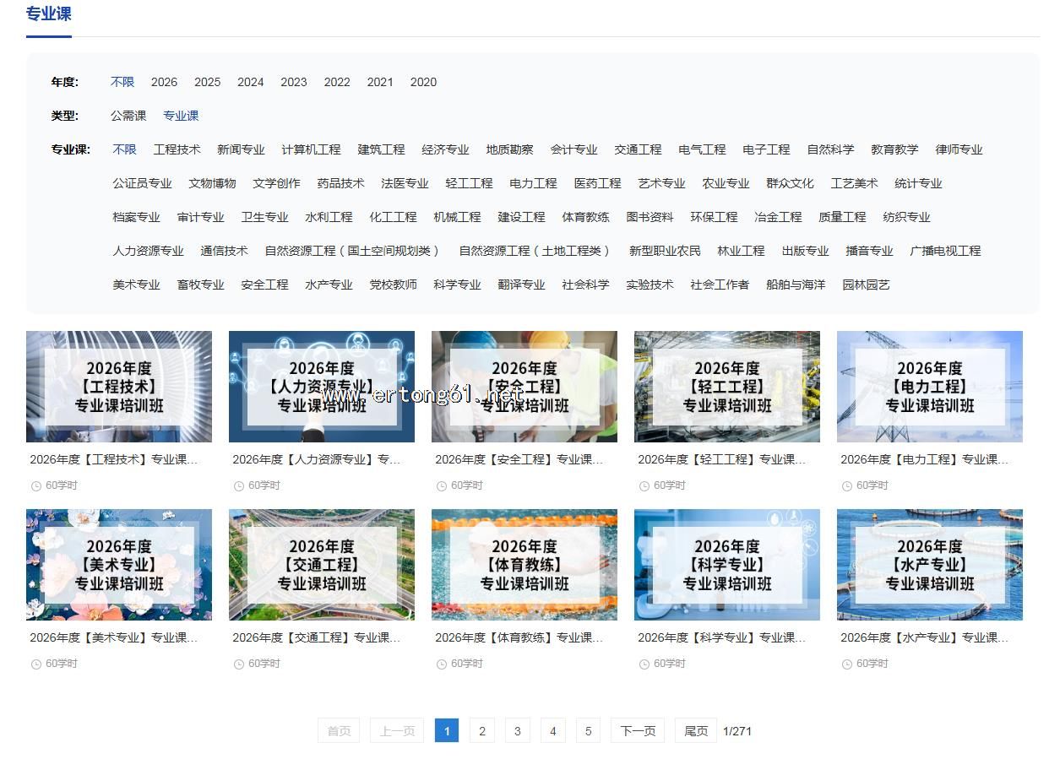Jump to last page with 尾页
1049x759 pixels.
pos(696,731)
